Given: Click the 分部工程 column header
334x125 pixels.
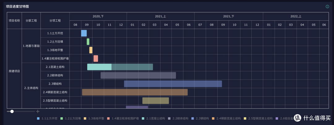Looking at the screenshot, I should (x=31, y=21).
